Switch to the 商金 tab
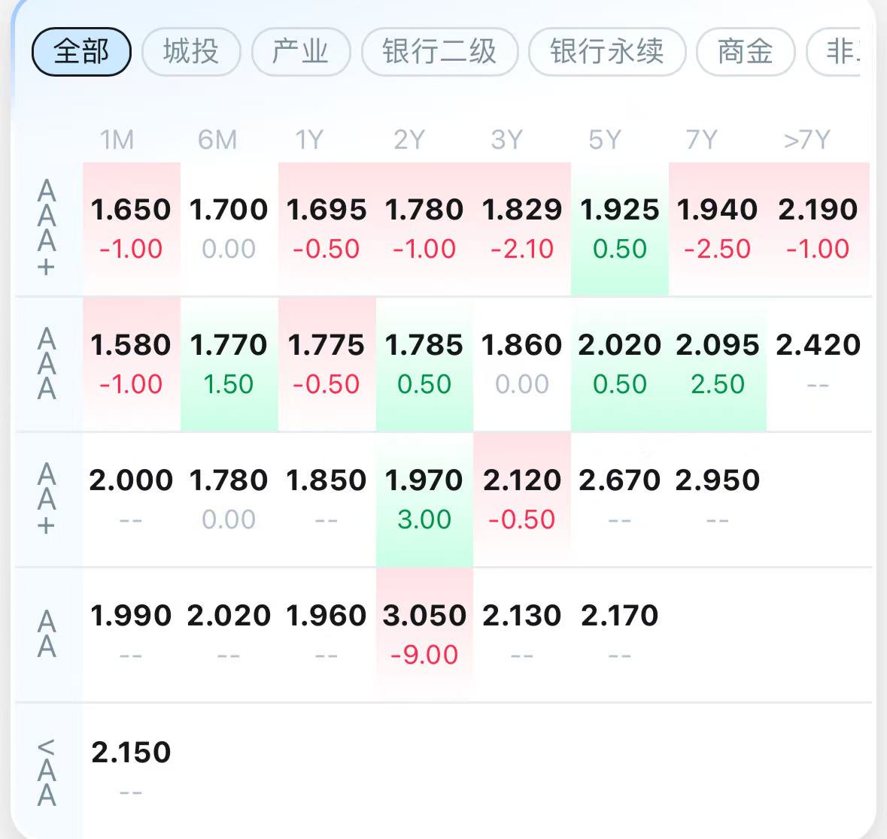This screenshot has height=839, width=887. [x=746, y=51]
